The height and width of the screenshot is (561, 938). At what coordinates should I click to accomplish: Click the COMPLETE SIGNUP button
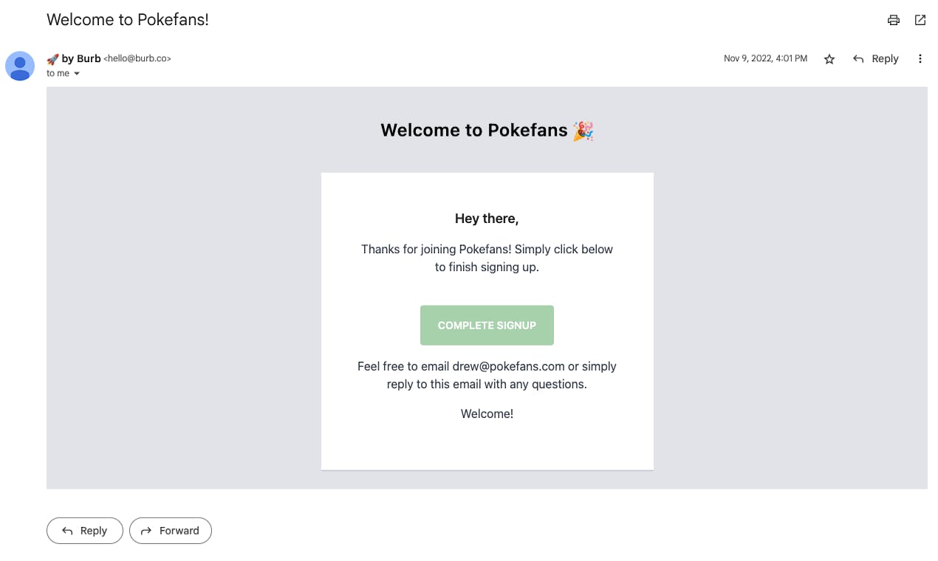click(487, 326)
